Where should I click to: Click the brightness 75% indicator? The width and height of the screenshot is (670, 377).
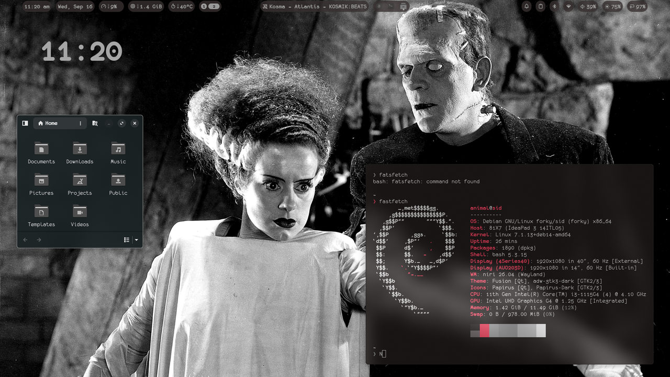pyautogui.click(x=613, y=6)
